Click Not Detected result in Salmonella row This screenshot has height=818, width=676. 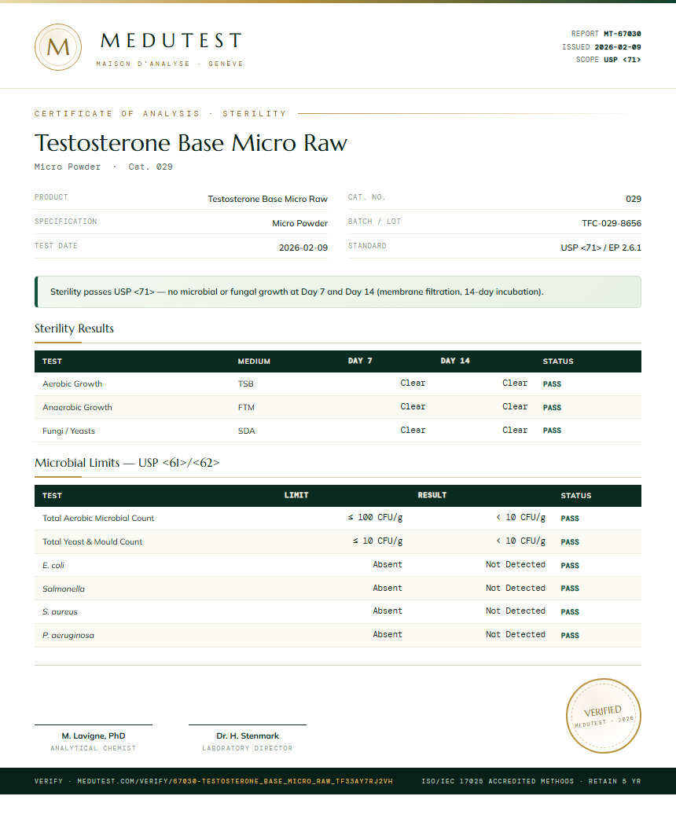pos(515,588)
